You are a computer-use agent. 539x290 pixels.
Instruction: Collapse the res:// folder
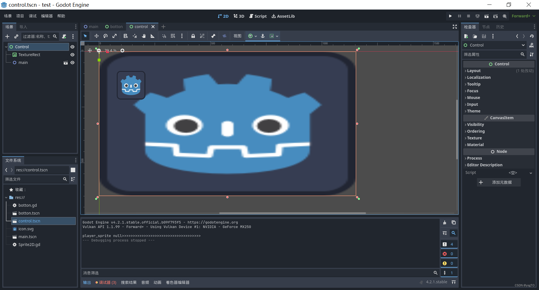6,197
